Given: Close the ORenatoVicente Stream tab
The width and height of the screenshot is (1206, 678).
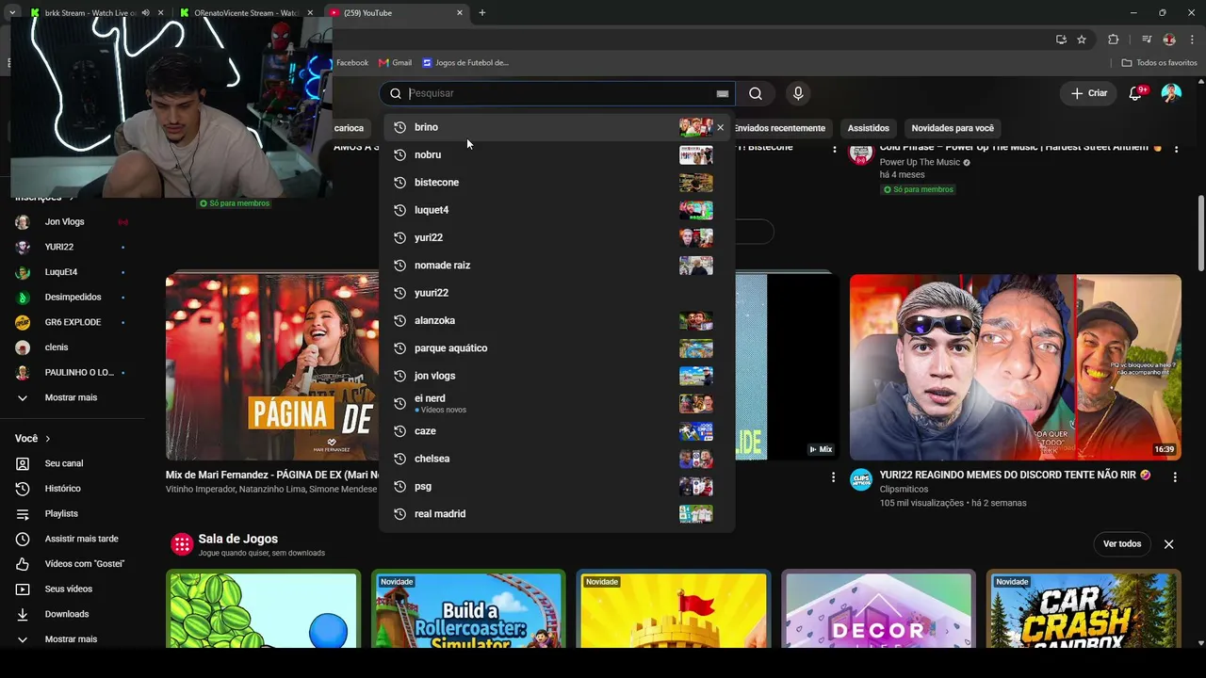Looking at the screenshot, I should pyautogui.click(x=310, y=13).
